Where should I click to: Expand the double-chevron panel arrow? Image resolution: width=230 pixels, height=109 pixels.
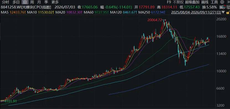pyautogui.click(x=228, y=2)
